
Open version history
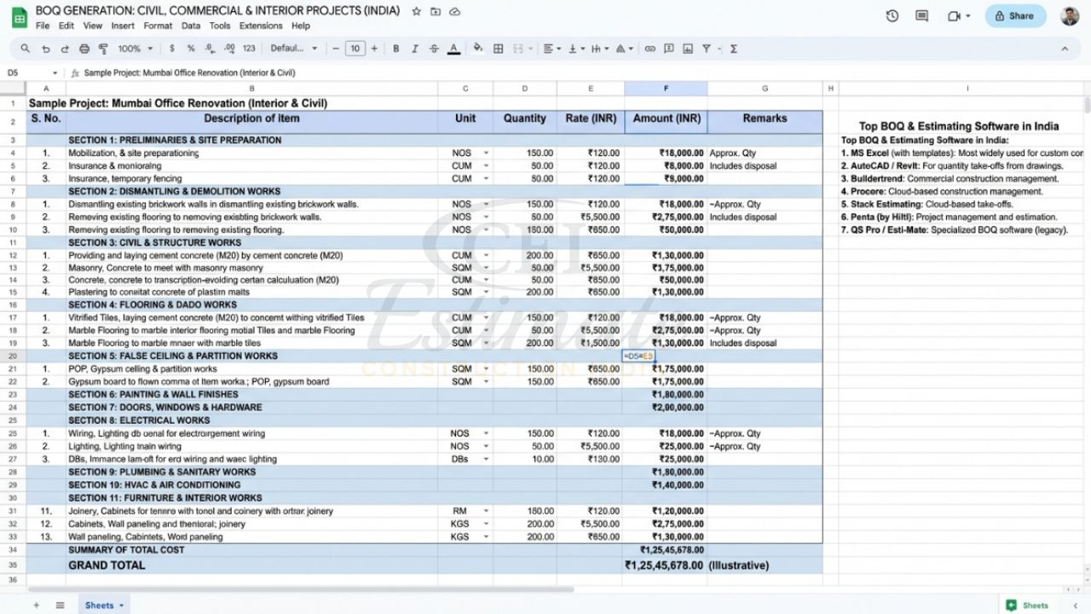coord(892,15)
